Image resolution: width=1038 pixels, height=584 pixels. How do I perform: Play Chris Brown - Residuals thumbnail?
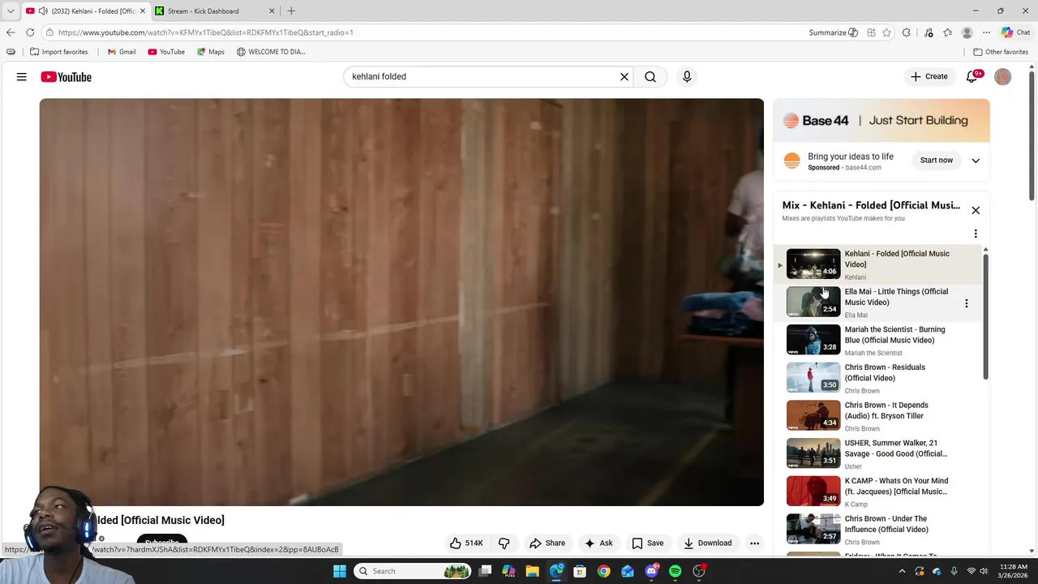(x=813, y=377)
